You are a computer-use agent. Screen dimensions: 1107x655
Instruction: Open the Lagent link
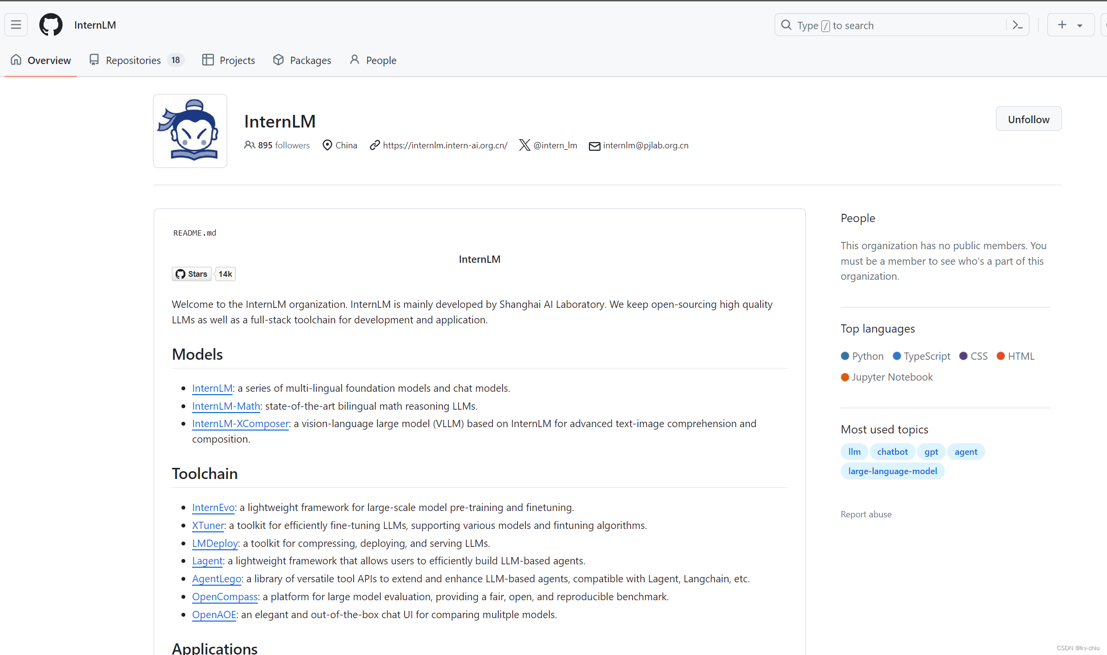[207, 561]
